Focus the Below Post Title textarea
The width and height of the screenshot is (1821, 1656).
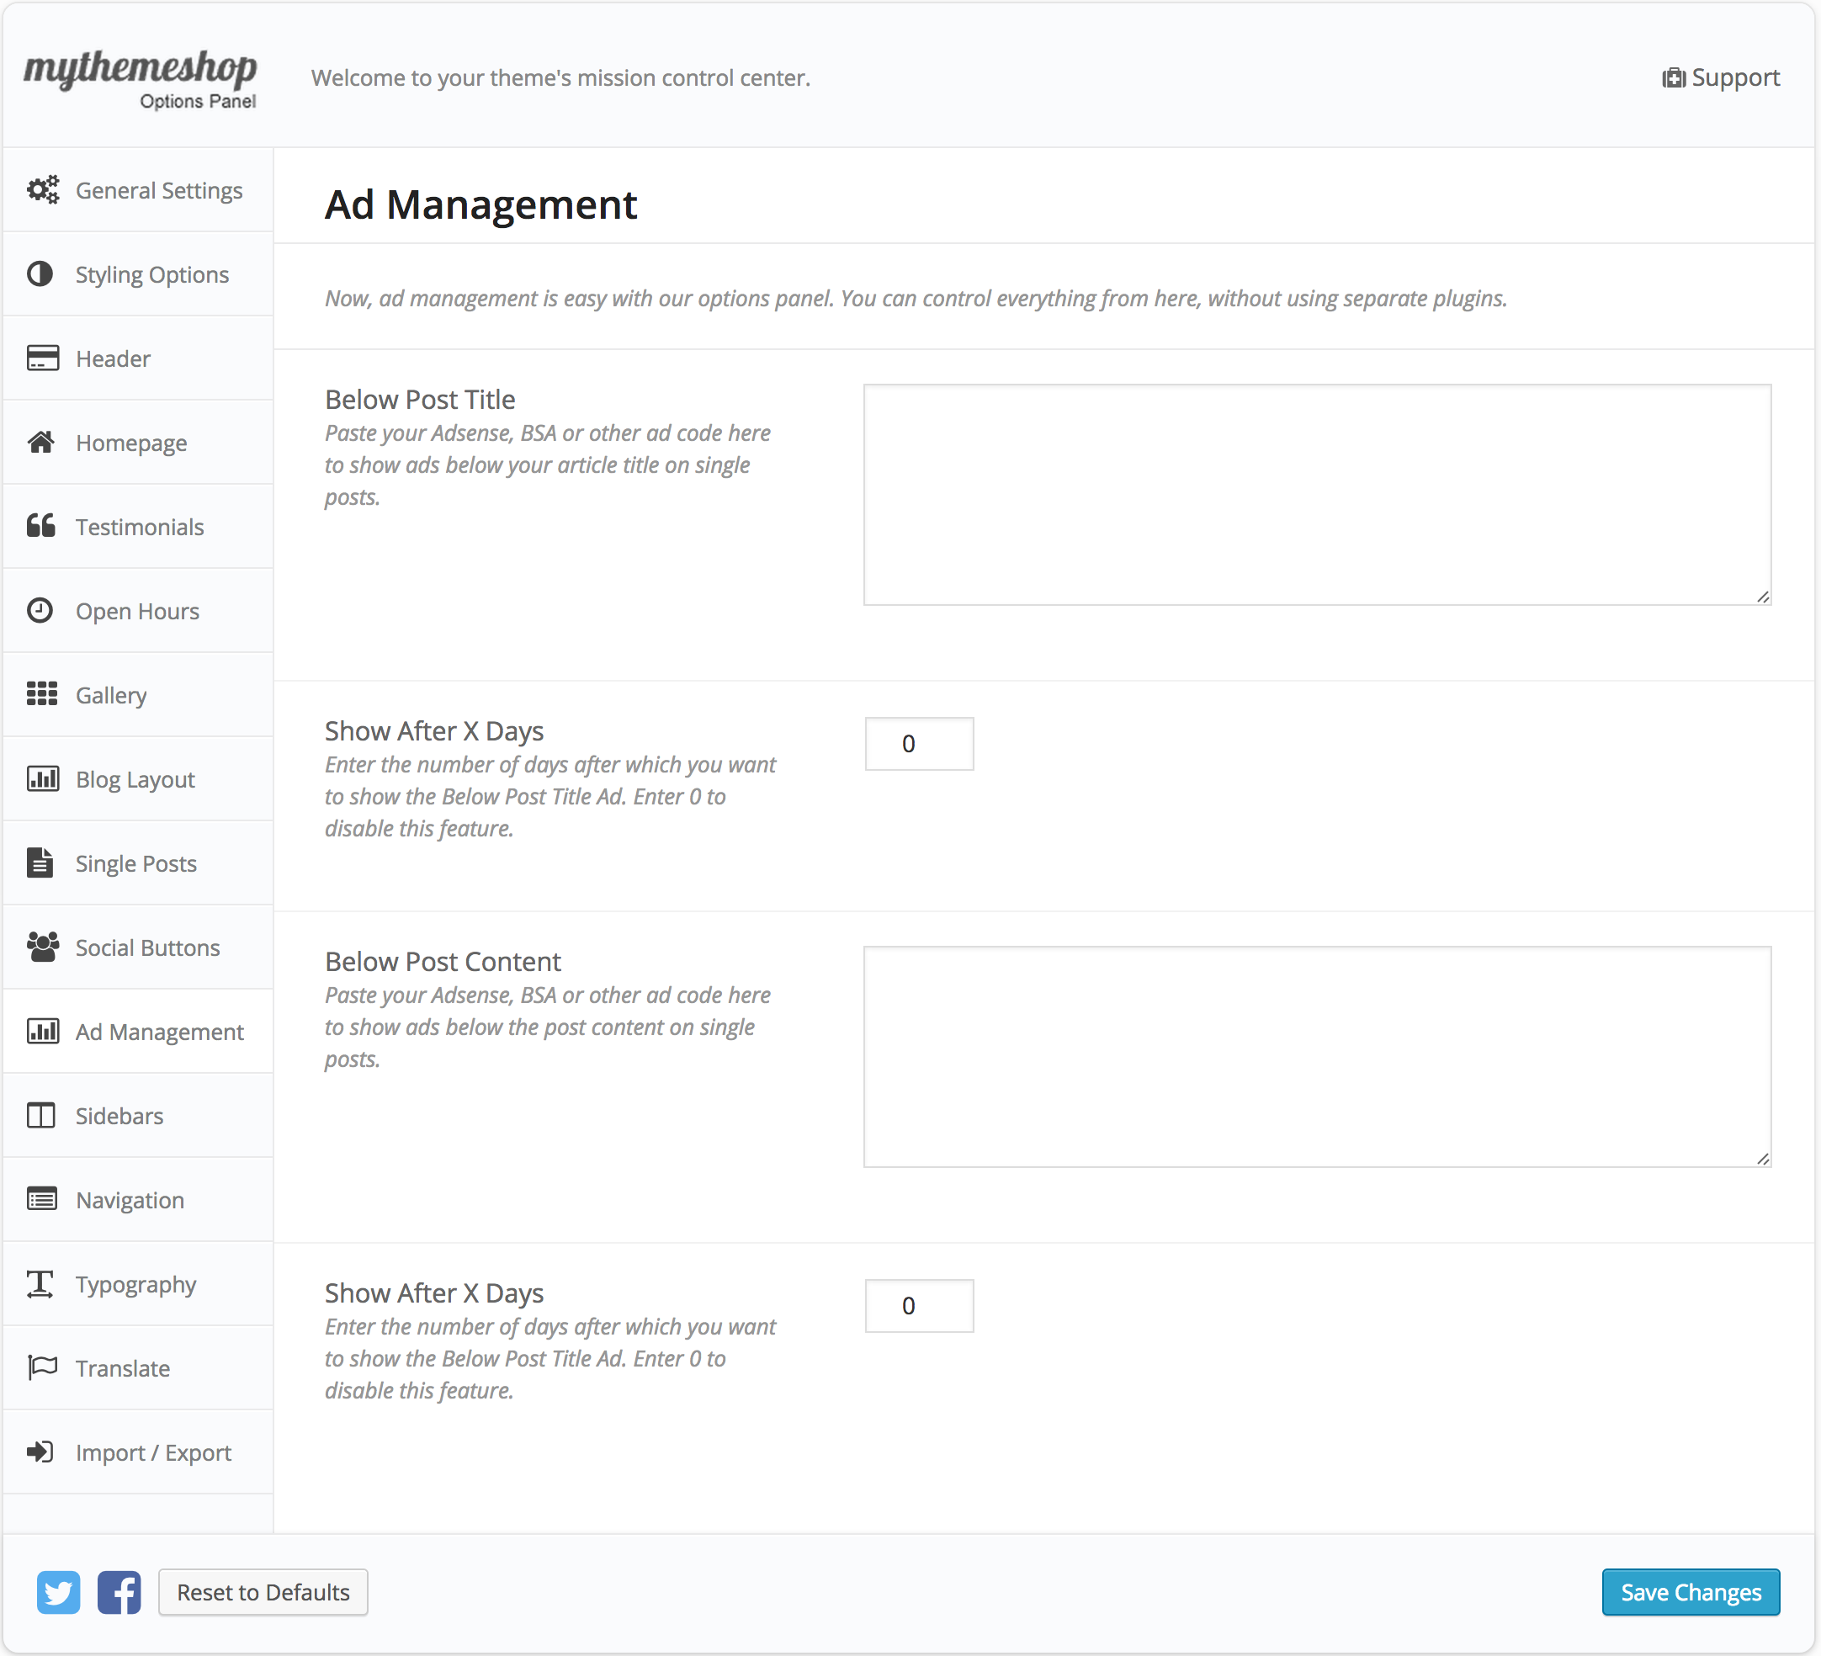[1316, 494]
